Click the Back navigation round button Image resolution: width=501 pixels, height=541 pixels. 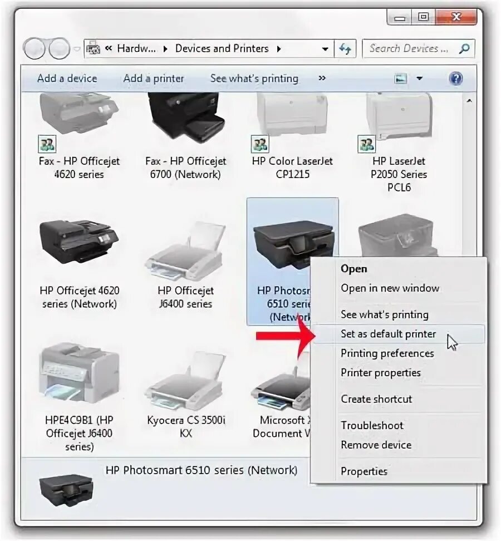click(x=34, y=48)
